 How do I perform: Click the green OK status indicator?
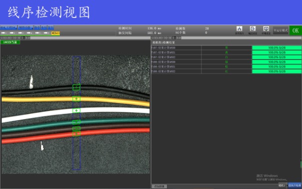coord(296,30)
